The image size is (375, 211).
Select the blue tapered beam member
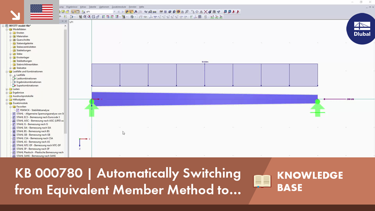coord(204,99)
